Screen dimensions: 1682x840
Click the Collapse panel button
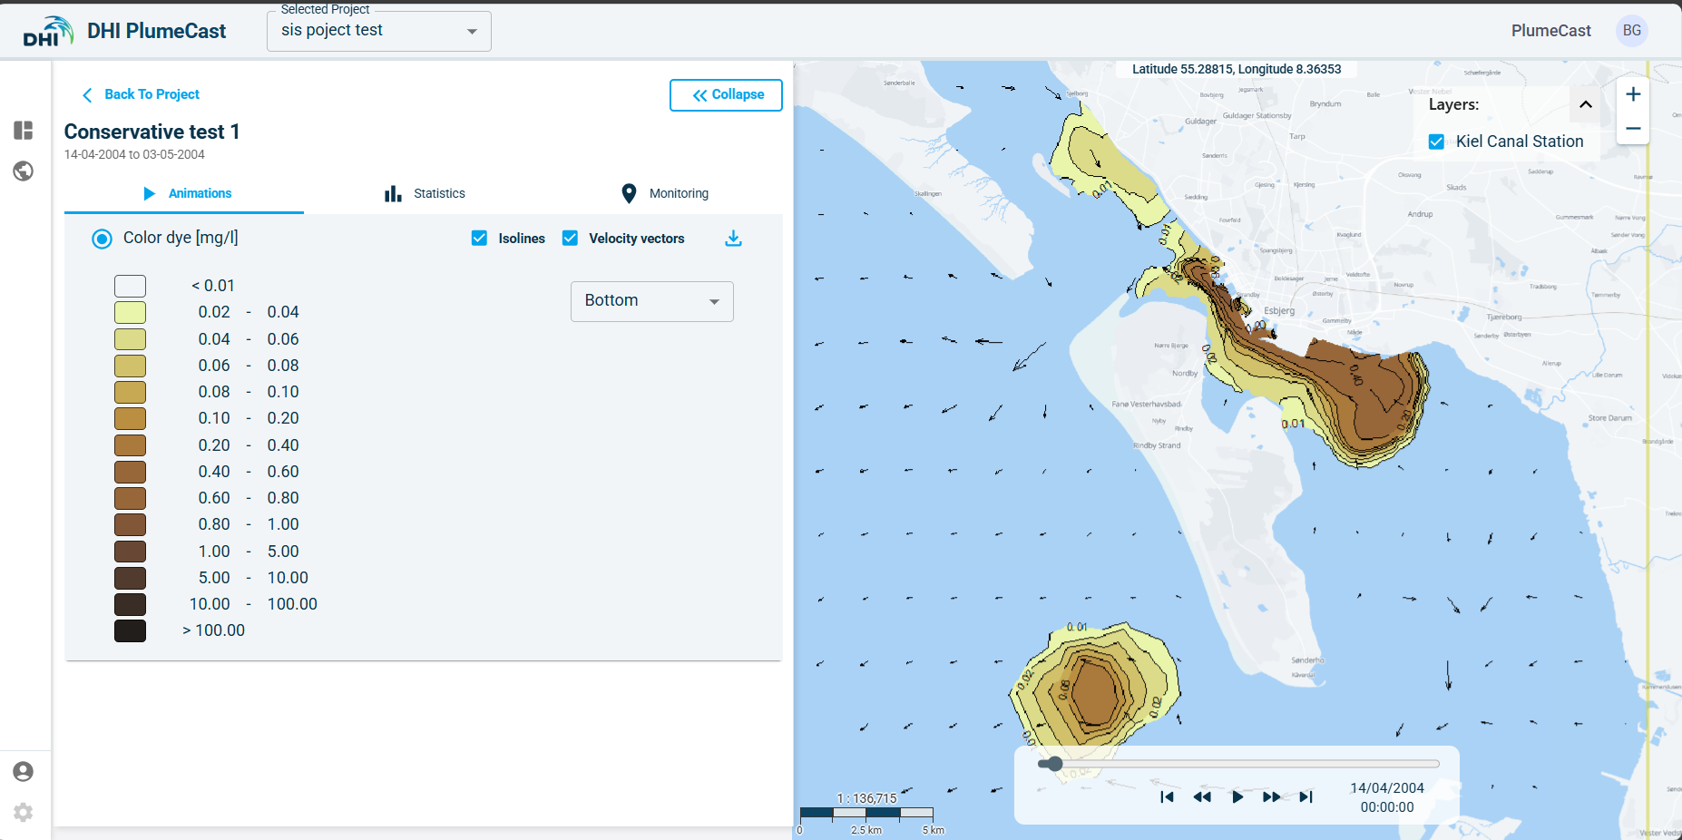(x=726, y=95)
